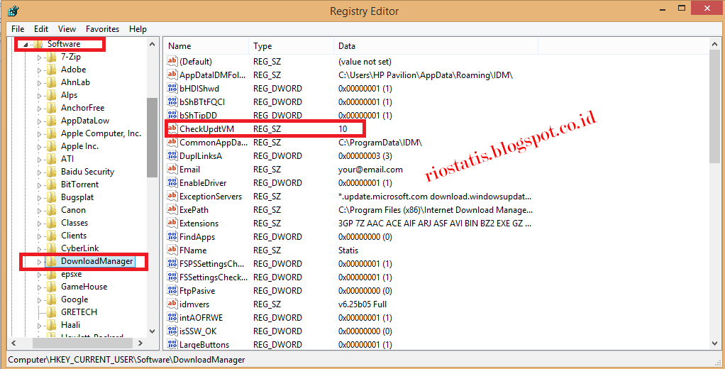Expand the DownloadManager key
Viewport: 725px width, 369px height.
pyautogui.click(x=39, y=262)
